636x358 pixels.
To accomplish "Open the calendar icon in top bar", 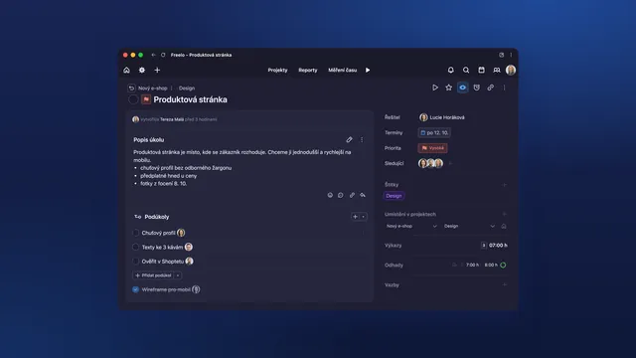I will [x=481, y=71].
